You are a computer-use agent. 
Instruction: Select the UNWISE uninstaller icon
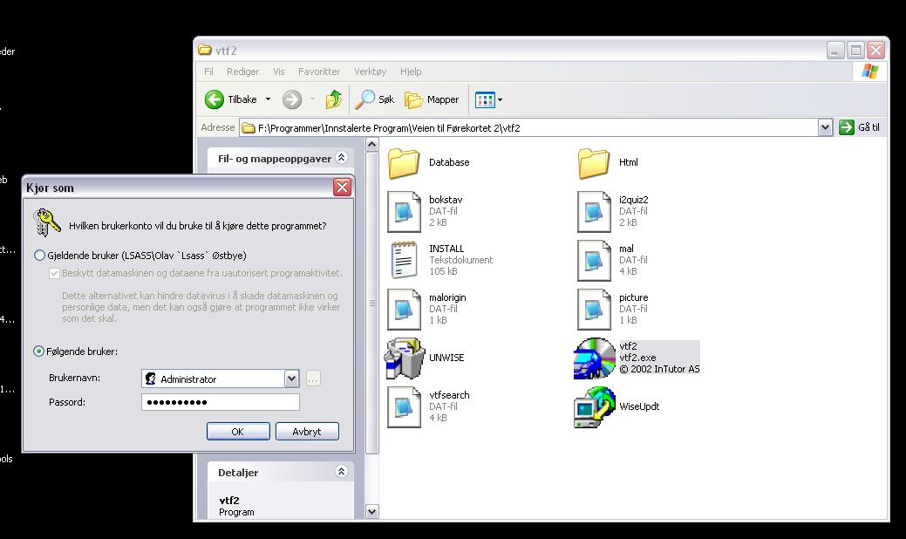[x=404, y=358]
